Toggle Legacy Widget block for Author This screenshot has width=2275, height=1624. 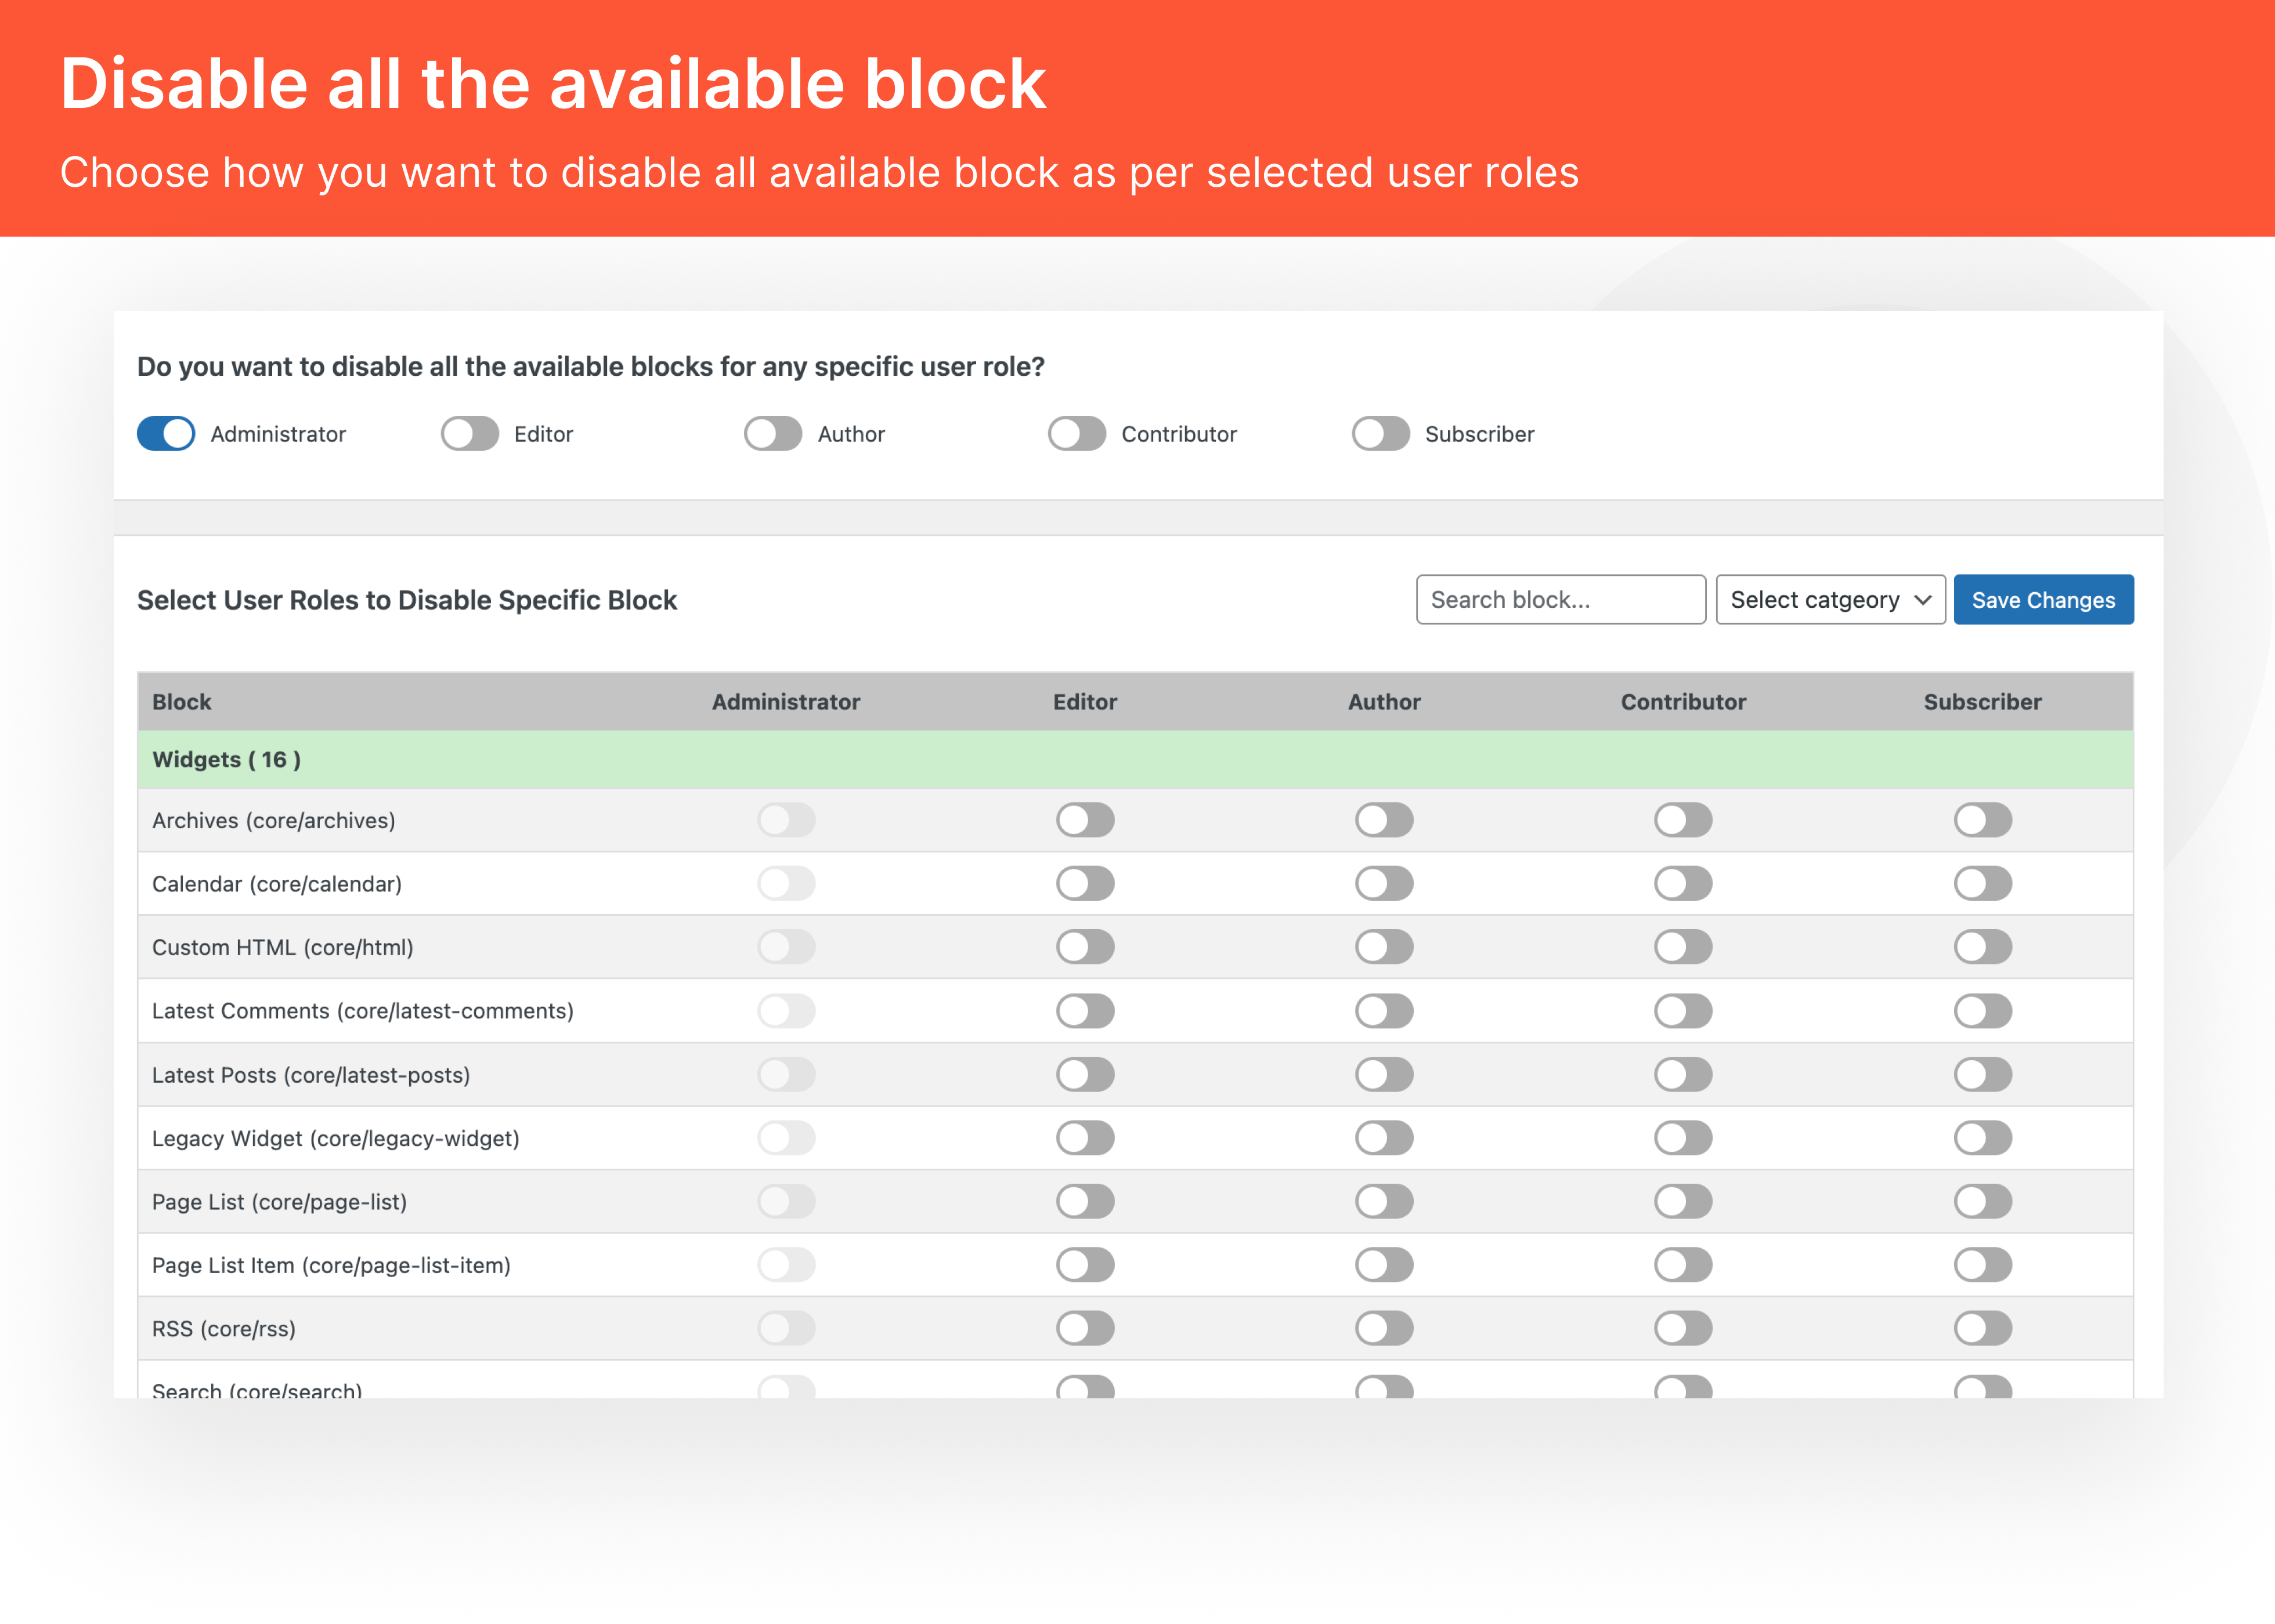click(1385, 1138)
